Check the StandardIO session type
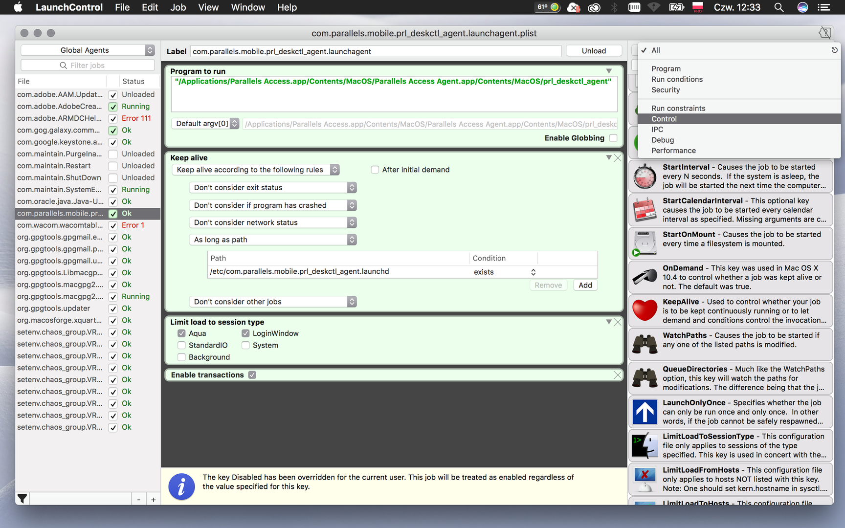This screenshot has height=528, width=845. (181, 345)
